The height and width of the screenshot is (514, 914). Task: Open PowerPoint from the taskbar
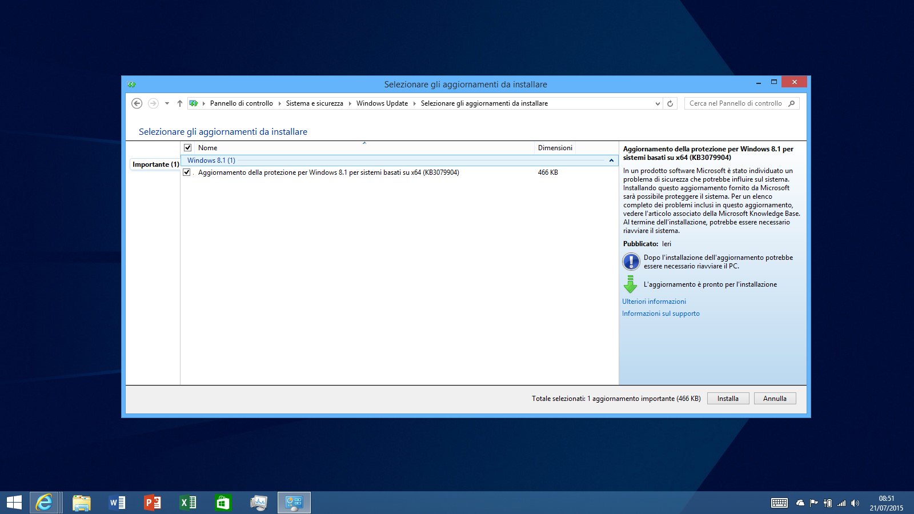(153, 503)
